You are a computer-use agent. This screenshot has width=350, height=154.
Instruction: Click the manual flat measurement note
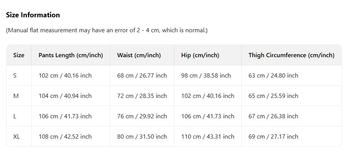pos(107,30)
